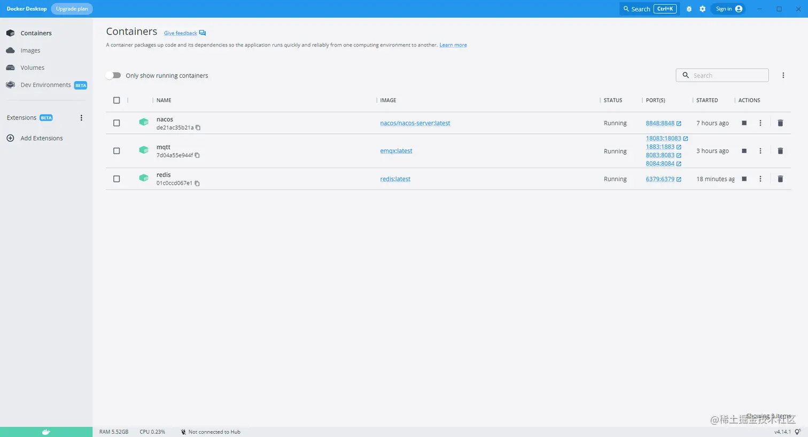The height and width of the screenshot is (437, 808).
Task: Copy redis container ID 01c0ccd067e1
Action: (x=197, y=183)
